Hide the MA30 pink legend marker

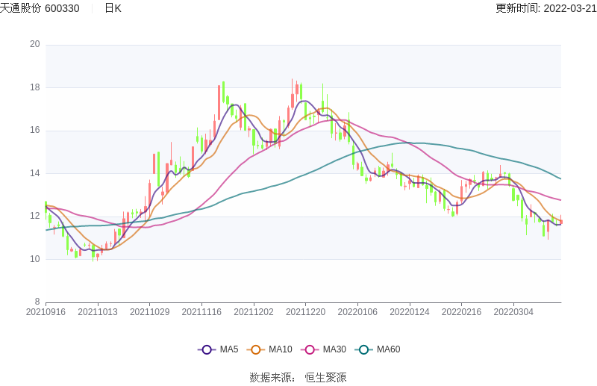(310, 349)
